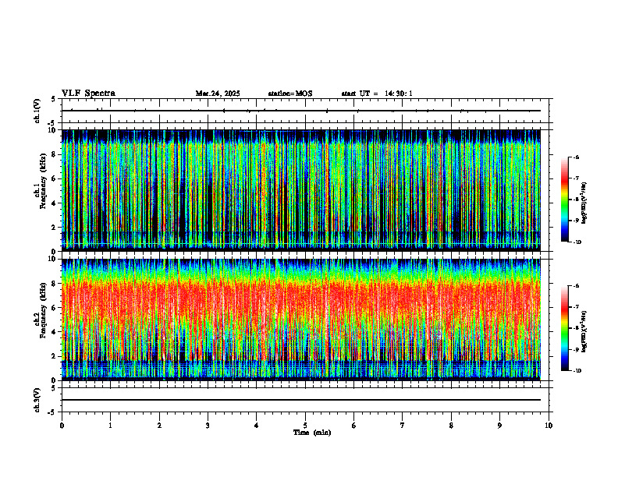This screenshot has width=618, height=477.
Task: Click inside the ch.1 spectrogram panel
Action: pos(301,190)
